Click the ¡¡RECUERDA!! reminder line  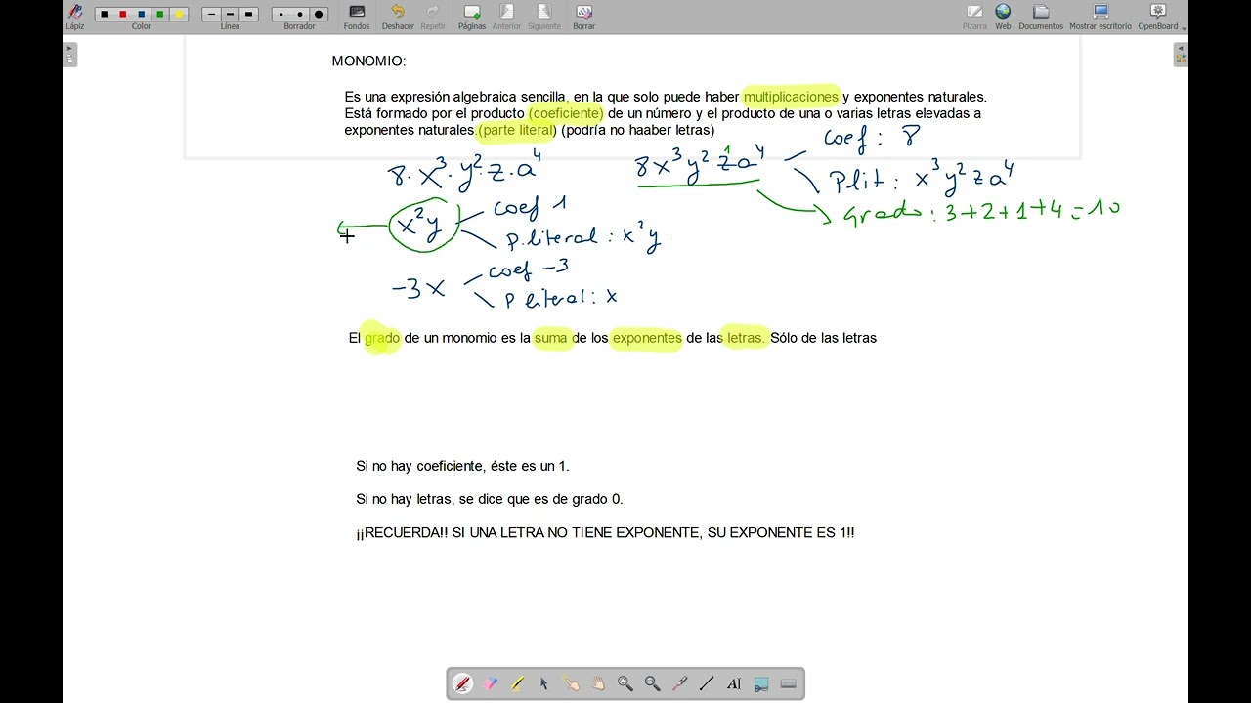(x=605, y=533)
